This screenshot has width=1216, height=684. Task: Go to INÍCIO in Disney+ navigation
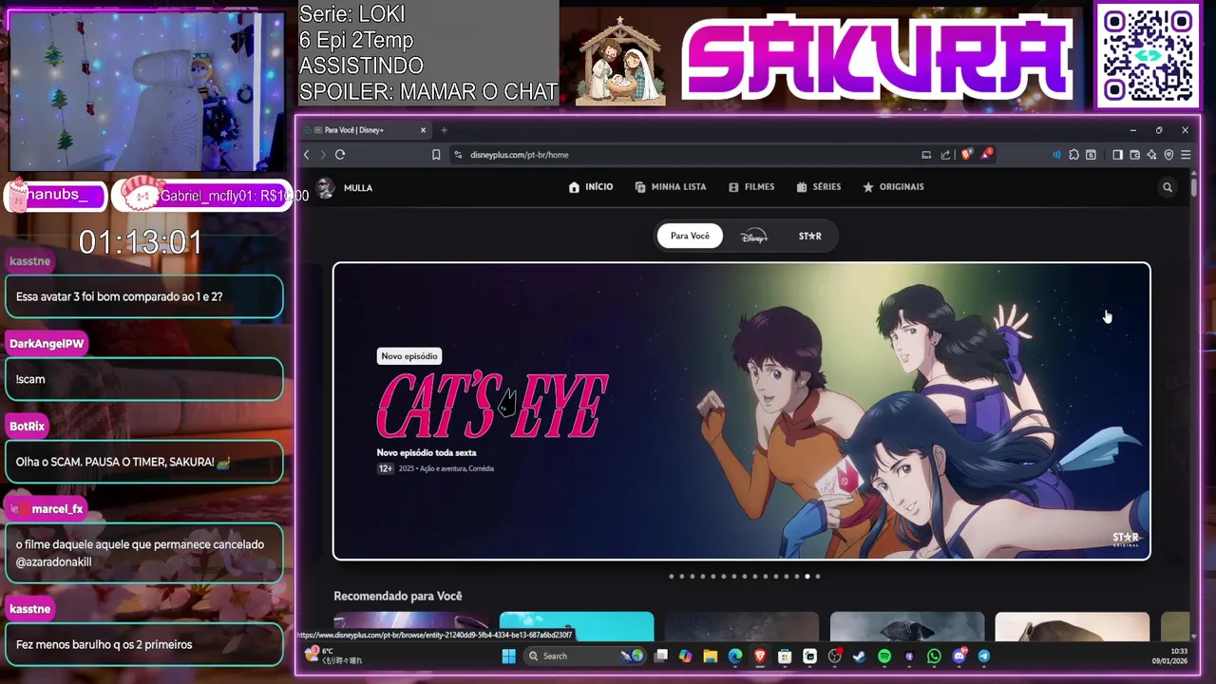(x=591, y=187)
